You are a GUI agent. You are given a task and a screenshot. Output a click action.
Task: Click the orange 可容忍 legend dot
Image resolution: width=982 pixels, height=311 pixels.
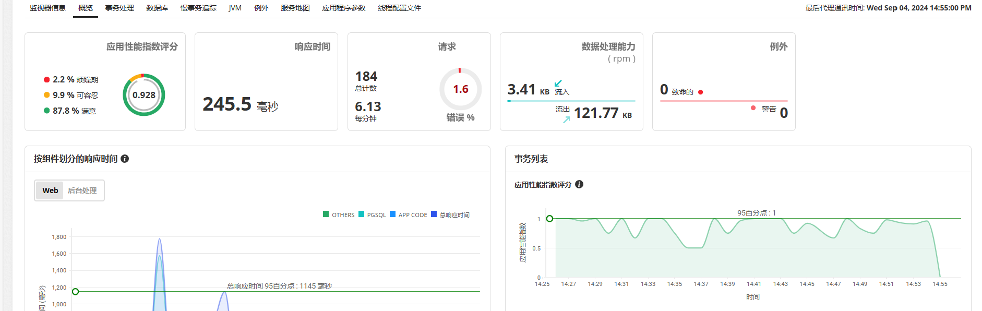[46, 95]
